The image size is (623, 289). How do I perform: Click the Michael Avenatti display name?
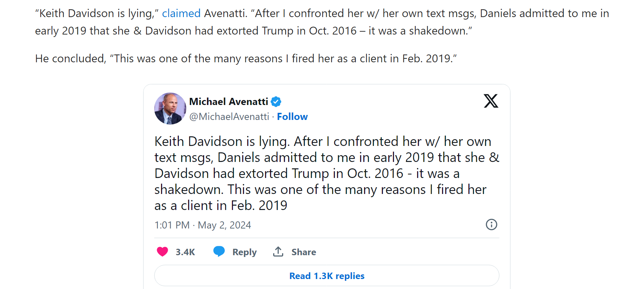tap(228, 102)
